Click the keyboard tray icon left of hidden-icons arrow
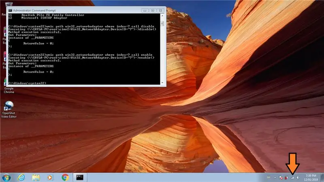Image resolution: width=324 pixels, height=182 pixels. (269, 177)
